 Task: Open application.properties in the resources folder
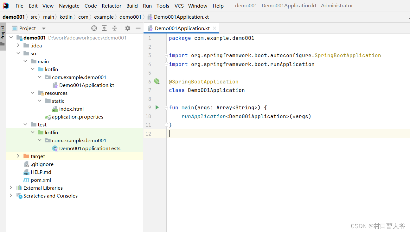(x=77, y=117)
